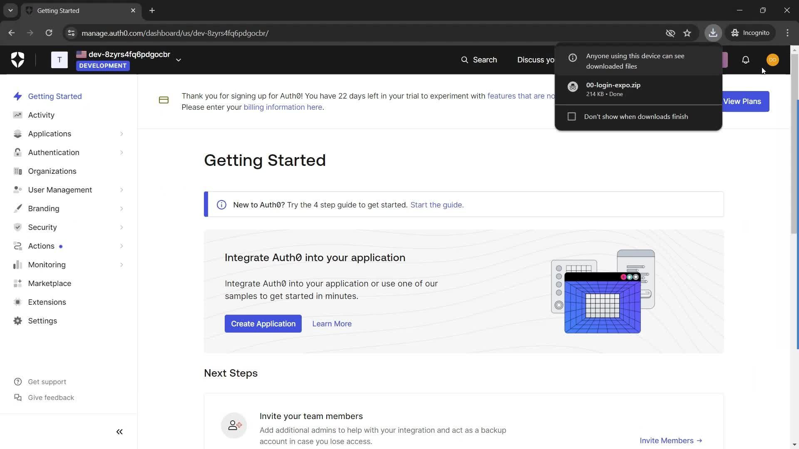This screenshot has height=449, width=799.
Task: Expand the Branding submenu chevron
Action: click(x=122, y=209)
